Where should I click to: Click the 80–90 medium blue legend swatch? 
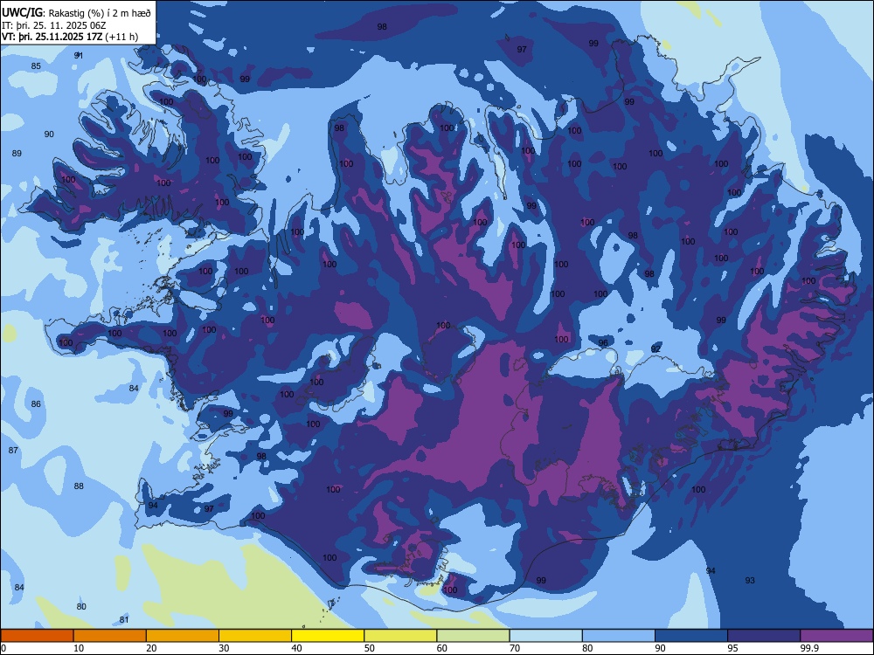(618, 636)
